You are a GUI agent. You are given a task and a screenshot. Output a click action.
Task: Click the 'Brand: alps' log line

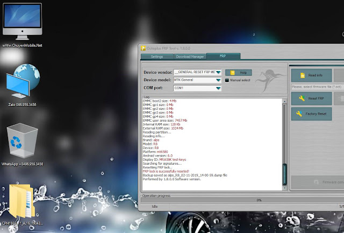(x=151, y=140)
